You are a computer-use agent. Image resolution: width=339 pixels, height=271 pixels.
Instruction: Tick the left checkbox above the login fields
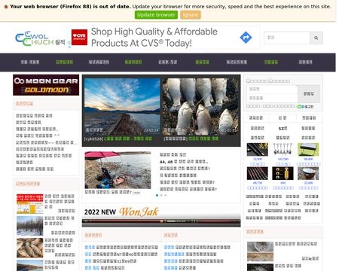pyautogui.click(x=248, y=81)
